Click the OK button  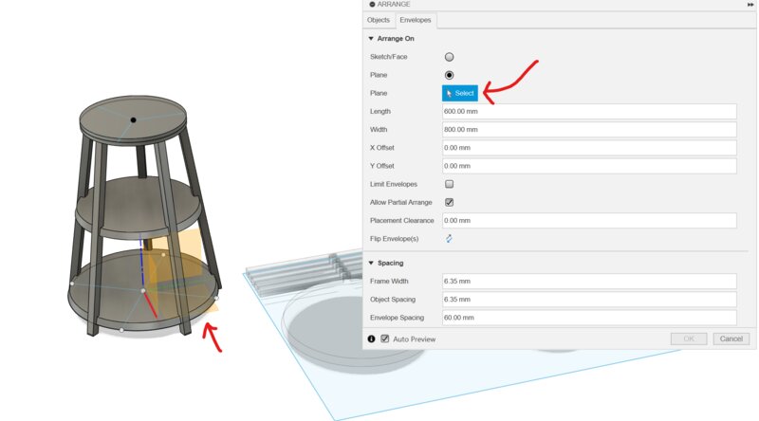pos(689,339)
